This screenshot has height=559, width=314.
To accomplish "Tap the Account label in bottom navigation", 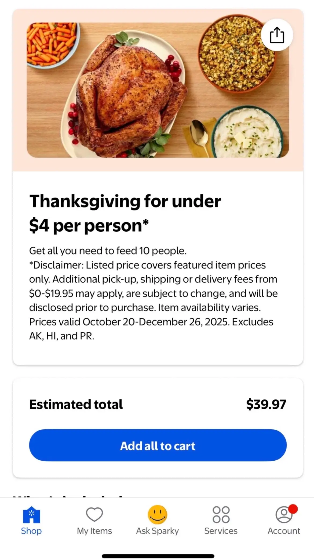I will [283, 530].
